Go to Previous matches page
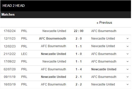Viewport: 132px width, 91px height. click(x=104, y=23)
